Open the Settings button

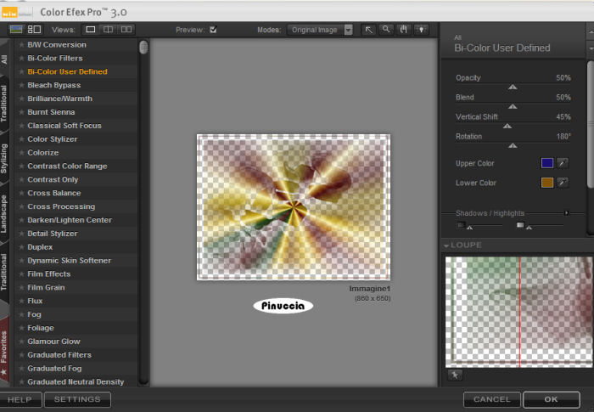coord(77,399)
